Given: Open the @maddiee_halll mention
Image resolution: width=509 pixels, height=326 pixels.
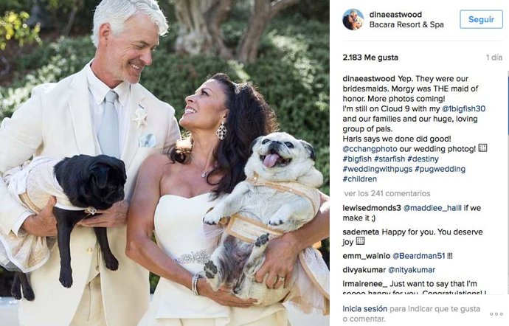Looking at the screenshot, I should [x=432, y=208].
